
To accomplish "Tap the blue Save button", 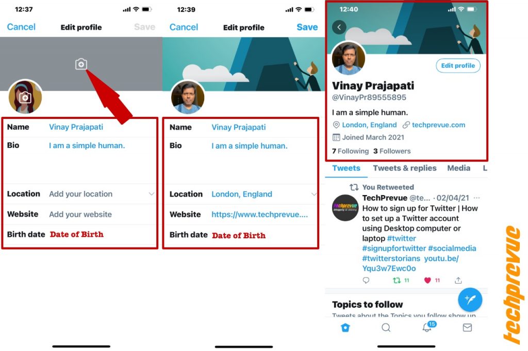I will [307, 27].
